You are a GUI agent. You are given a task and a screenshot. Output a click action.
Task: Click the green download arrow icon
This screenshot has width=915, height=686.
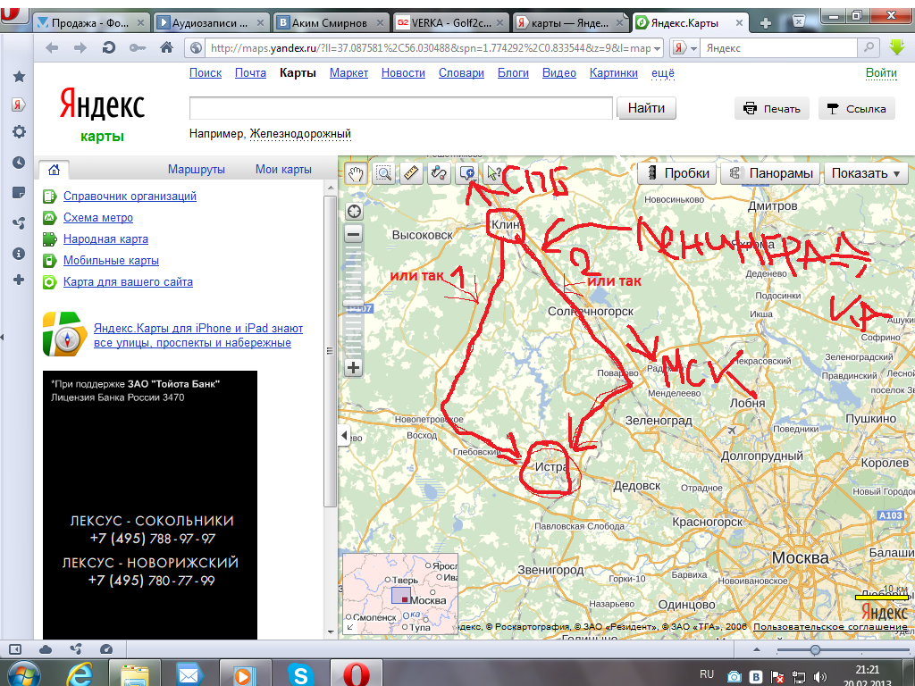click(x=897, y=47)
